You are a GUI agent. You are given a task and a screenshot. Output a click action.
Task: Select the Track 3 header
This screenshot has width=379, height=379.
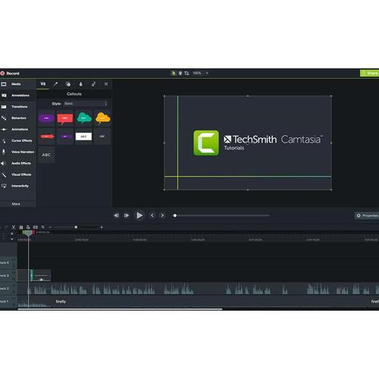[8, 275]
